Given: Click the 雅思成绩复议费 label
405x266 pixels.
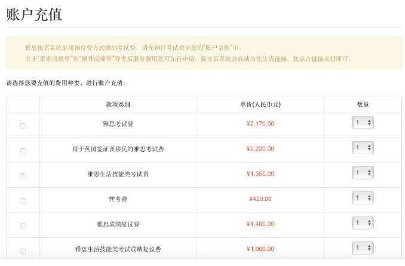Looking at the screenshot, I should [x=118, y=224].
